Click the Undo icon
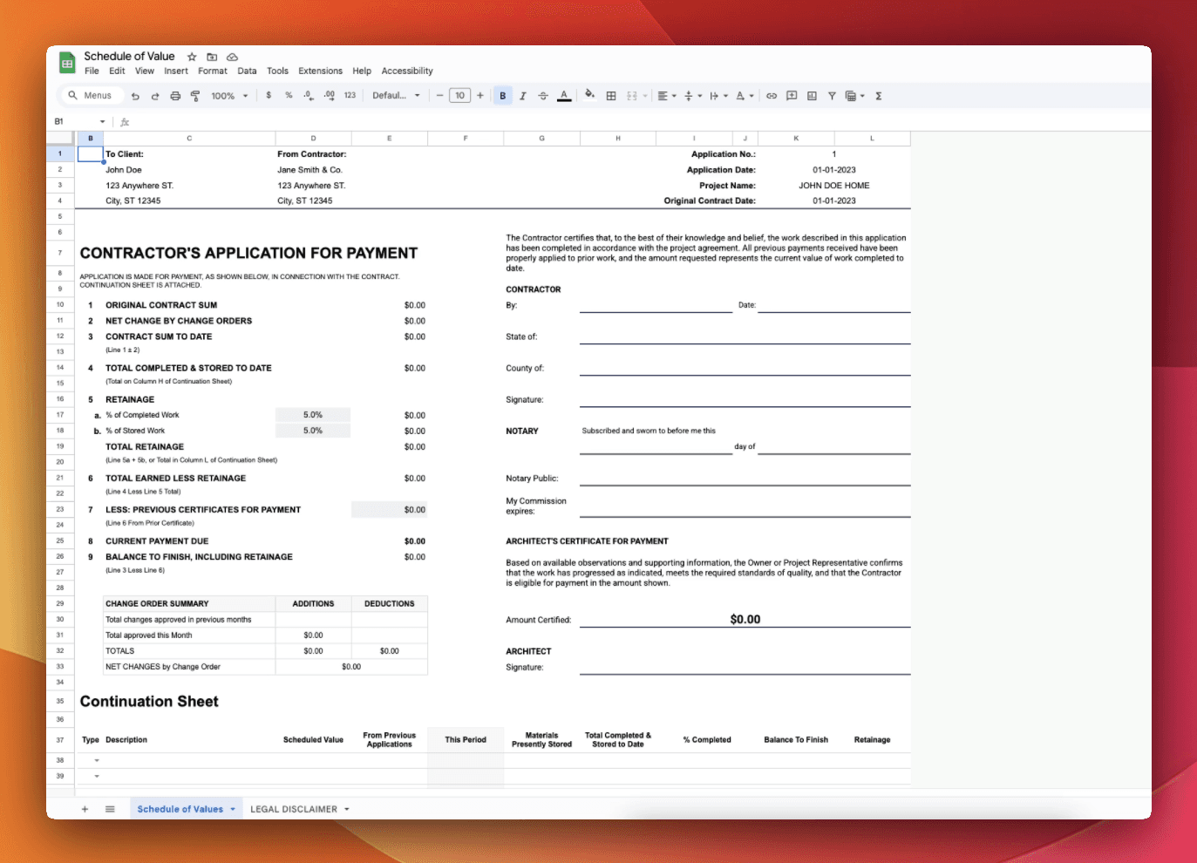The width and height of the screenshot is (1197, 863). click(x=135, y=96)
